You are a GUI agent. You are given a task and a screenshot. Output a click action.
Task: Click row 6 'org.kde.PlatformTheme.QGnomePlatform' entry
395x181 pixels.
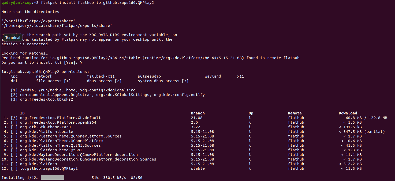pos(62,141)
